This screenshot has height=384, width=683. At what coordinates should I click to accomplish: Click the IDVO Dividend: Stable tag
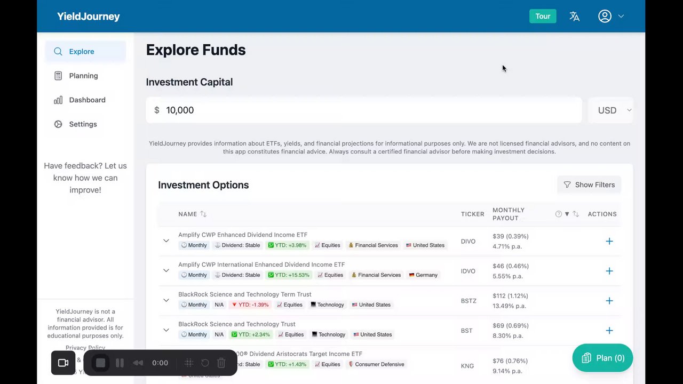[237, 275]
